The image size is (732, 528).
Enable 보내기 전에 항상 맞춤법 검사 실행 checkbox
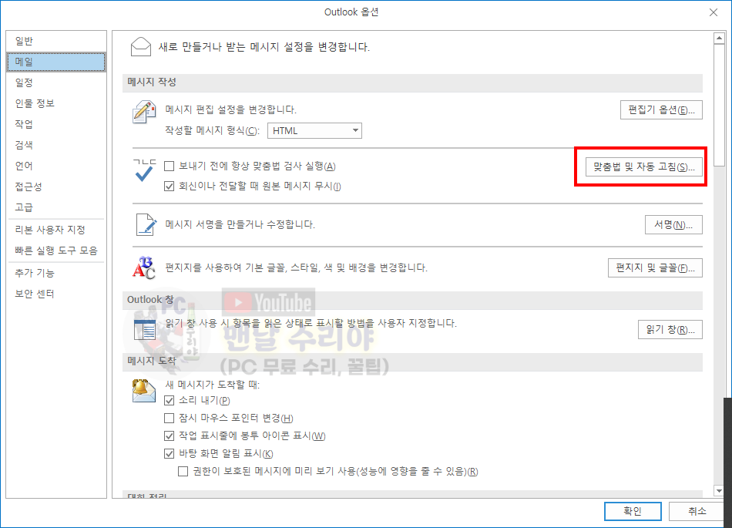point(170,166)
